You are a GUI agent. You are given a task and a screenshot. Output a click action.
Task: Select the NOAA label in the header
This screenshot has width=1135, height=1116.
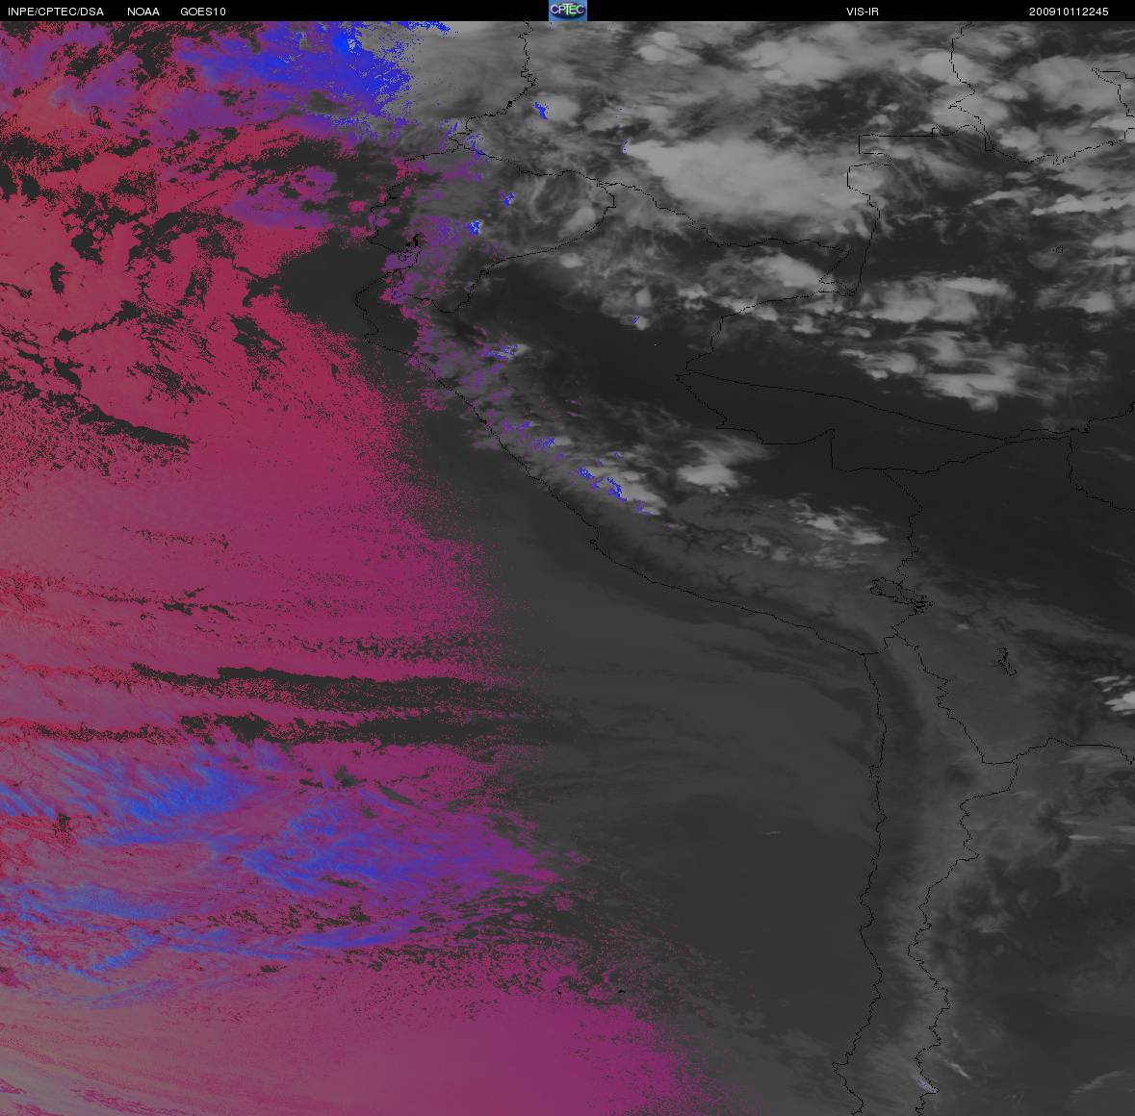pyautogui.click(x=143, y=12)
